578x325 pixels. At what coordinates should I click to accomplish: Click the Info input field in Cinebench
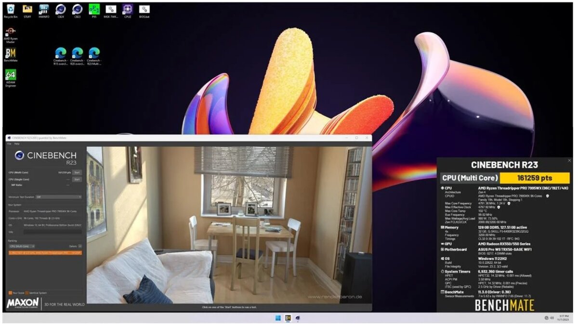point(53,232)
